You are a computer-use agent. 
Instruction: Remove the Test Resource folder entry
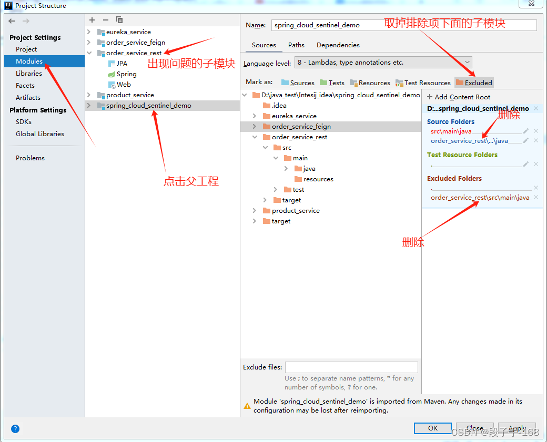536,164
